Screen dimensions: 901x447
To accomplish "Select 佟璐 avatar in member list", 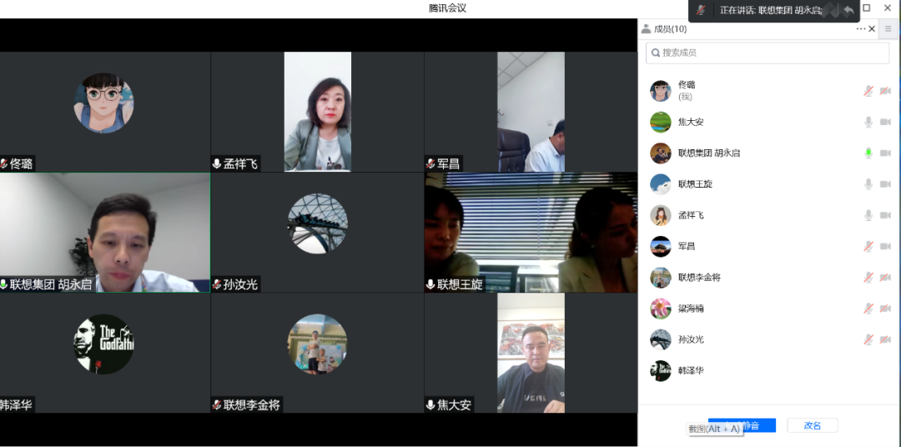I will tap(661, 91).
